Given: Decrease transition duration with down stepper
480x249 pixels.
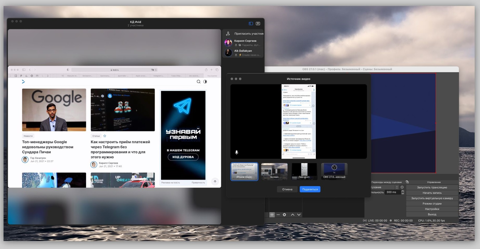Looking at the screenshot, I should click(403, 194).
